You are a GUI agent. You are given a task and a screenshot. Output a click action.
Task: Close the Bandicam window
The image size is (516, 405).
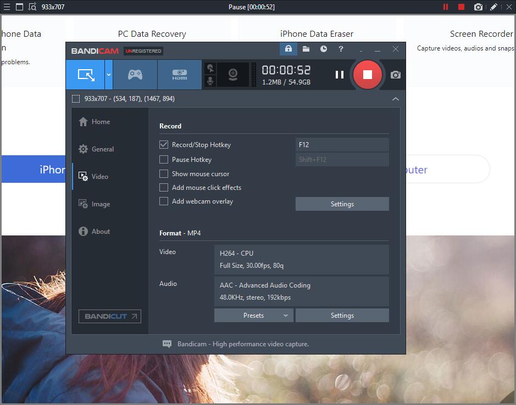[396, 49]
